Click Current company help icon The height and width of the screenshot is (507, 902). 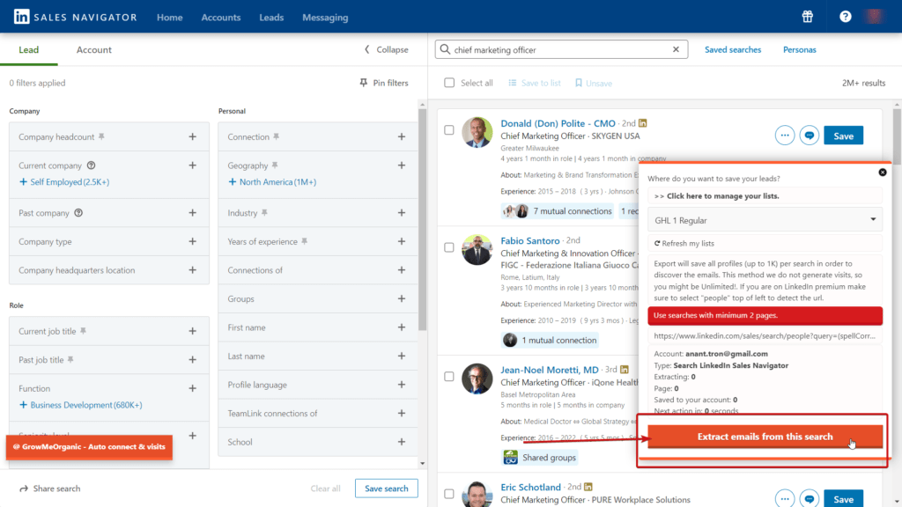(x=91, y=165)
